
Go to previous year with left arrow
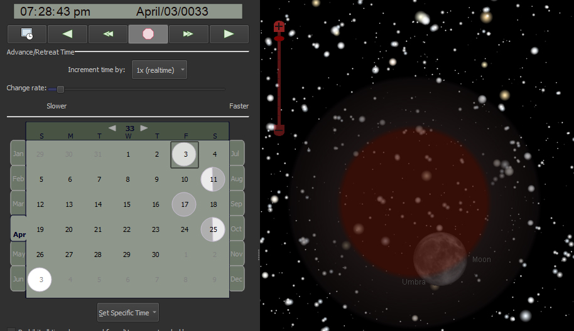coord(112,128)
